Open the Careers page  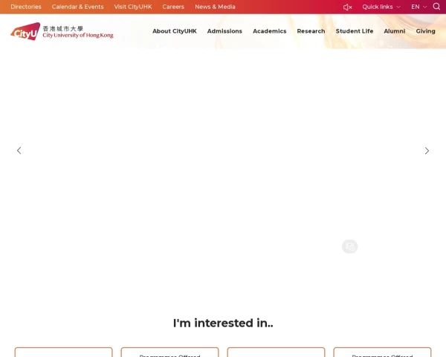pyautogui.click(x=173, y=7)
